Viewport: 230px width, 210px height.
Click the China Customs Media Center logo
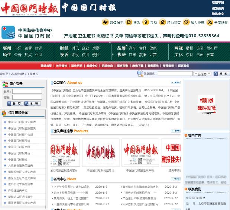pyautogui.click(x=8, y=32)
